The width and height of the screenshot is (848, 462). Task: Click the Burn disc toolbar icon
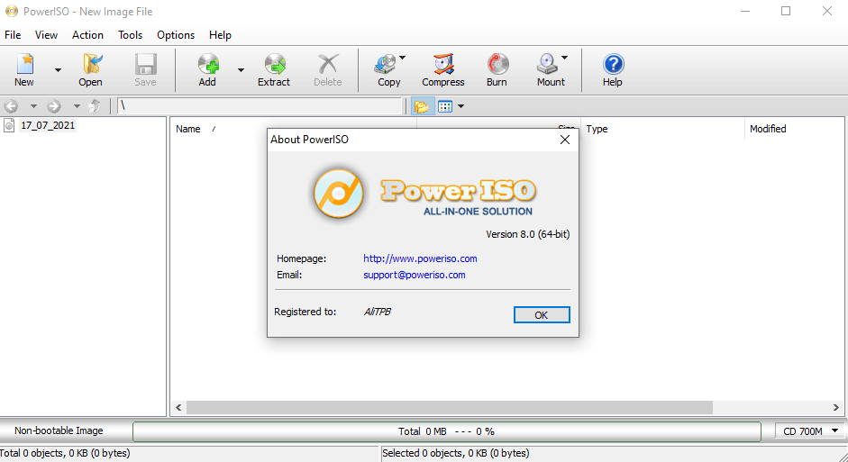click(x=497, y=64)
